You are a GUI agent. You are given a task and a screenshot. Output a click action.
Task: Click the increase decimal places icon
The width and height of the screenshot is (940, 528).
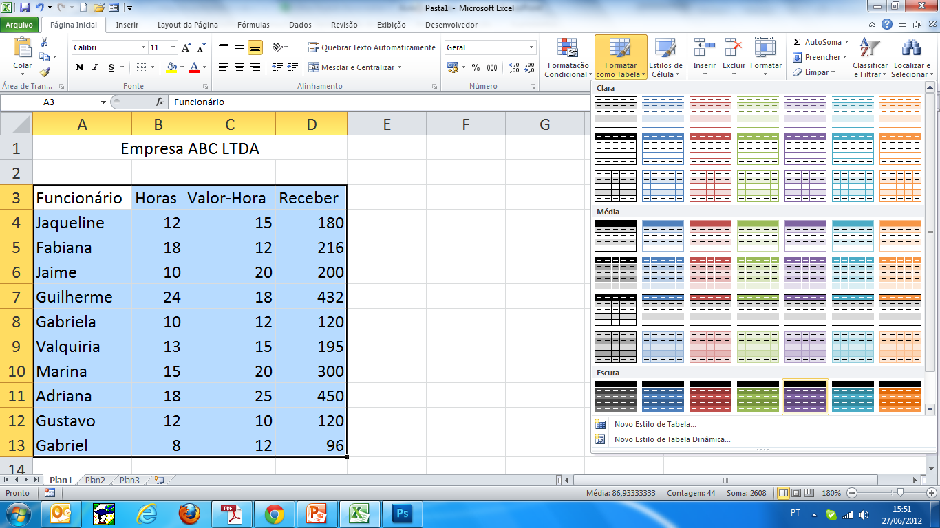tap(514, 67)
